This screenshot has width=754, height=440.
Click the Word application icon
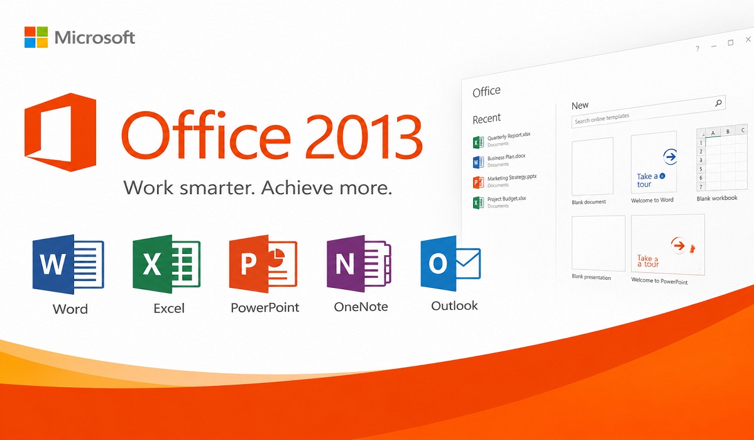(x=68, y=265)
